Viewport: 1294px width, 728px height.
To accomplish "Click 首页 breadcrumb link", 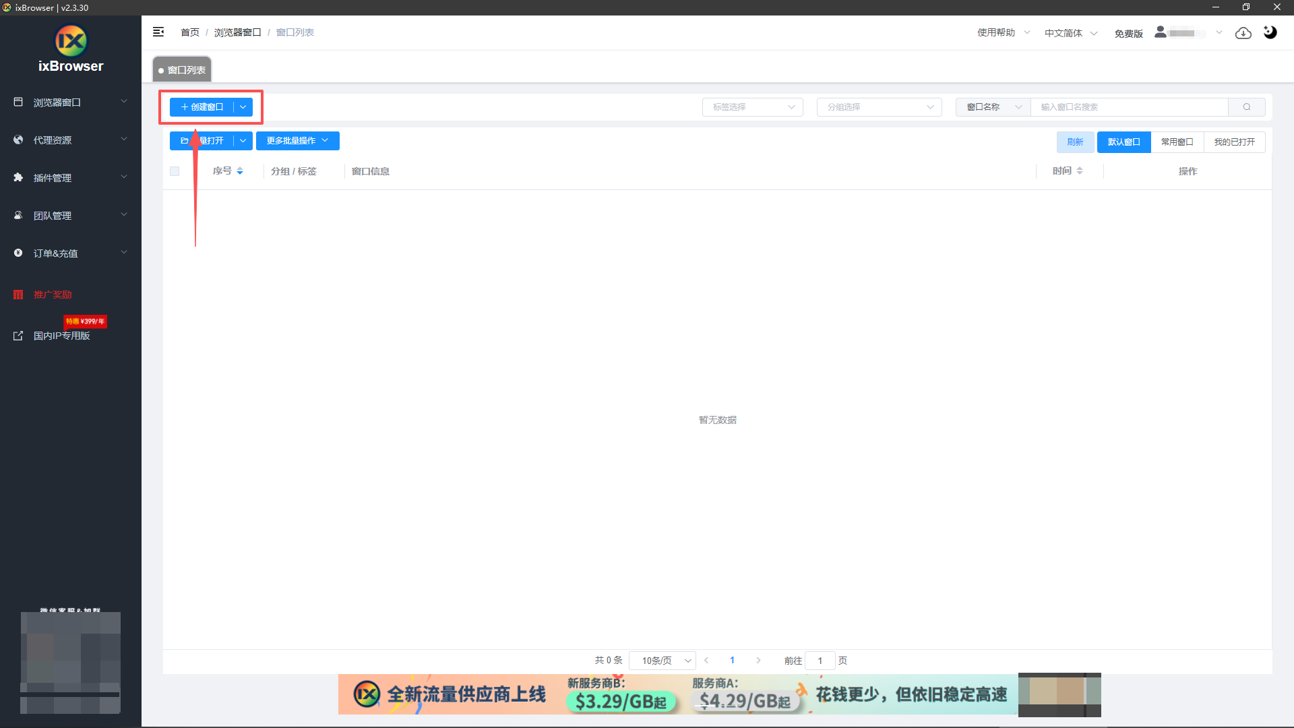I will (x=190, y=32).
